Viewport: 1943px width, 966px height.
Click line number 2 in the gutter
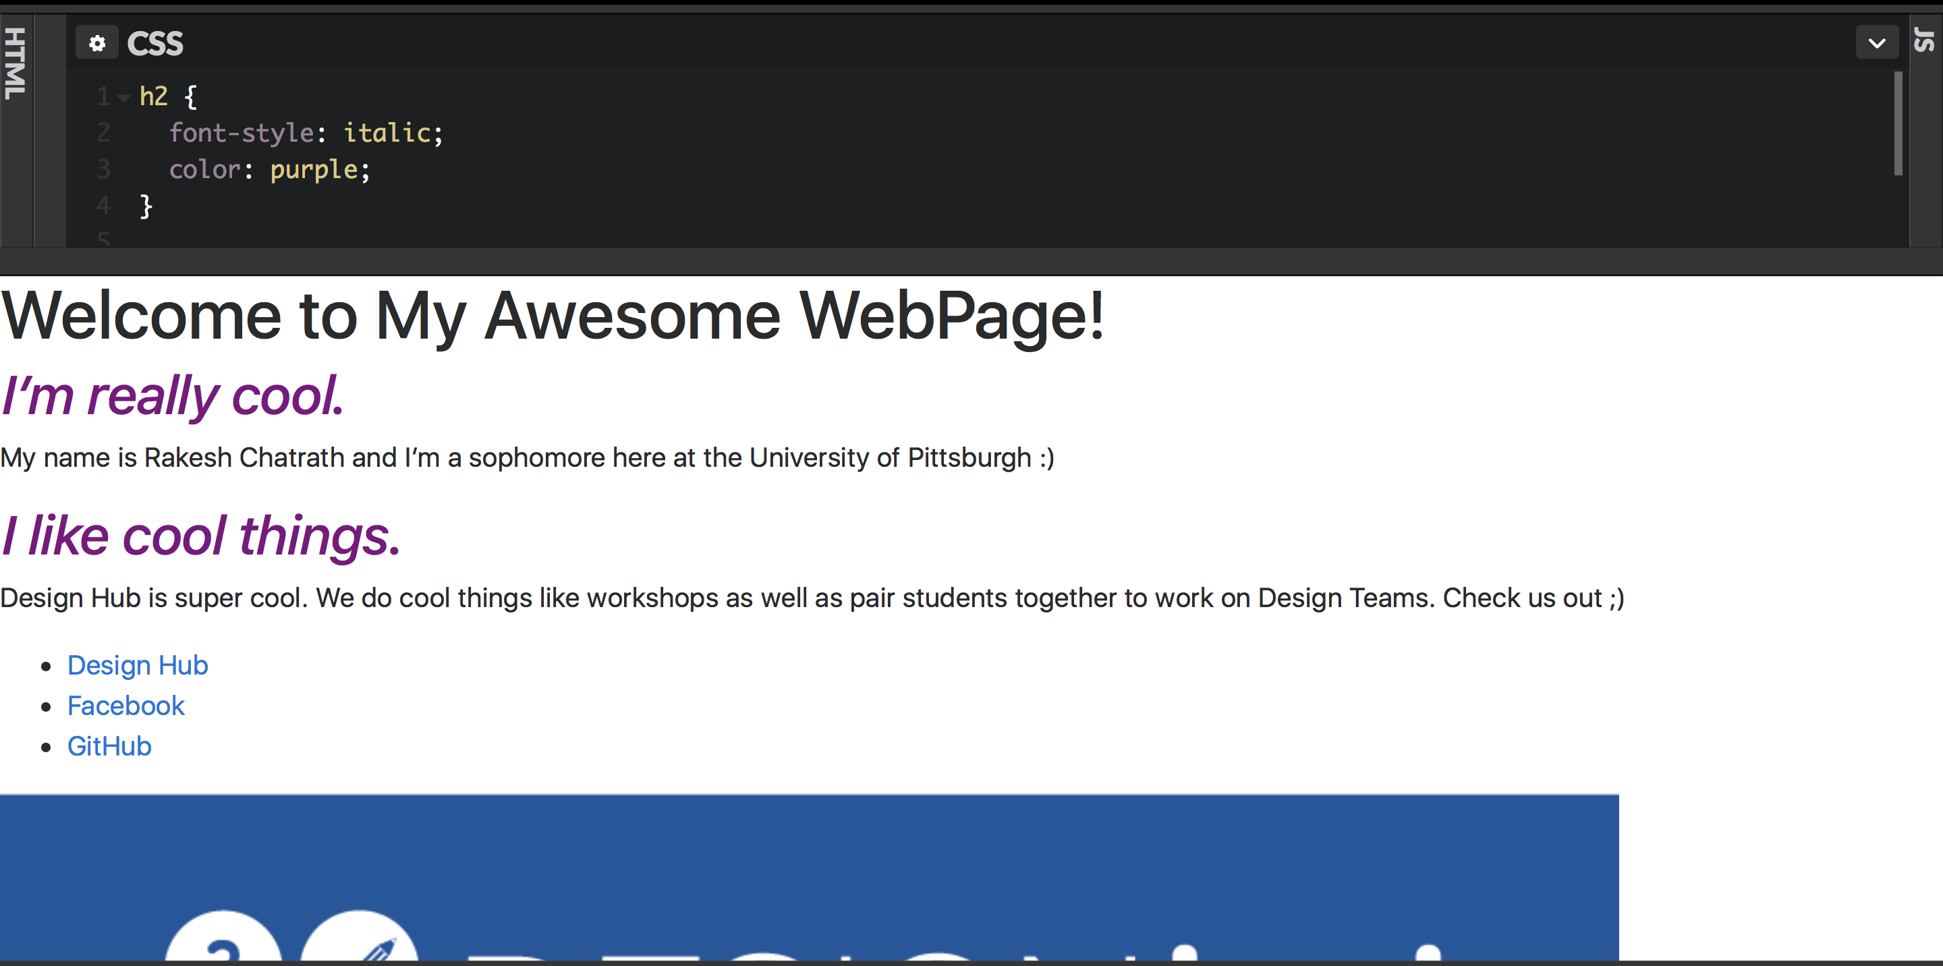pyautogui.click(x=103, y=133)
